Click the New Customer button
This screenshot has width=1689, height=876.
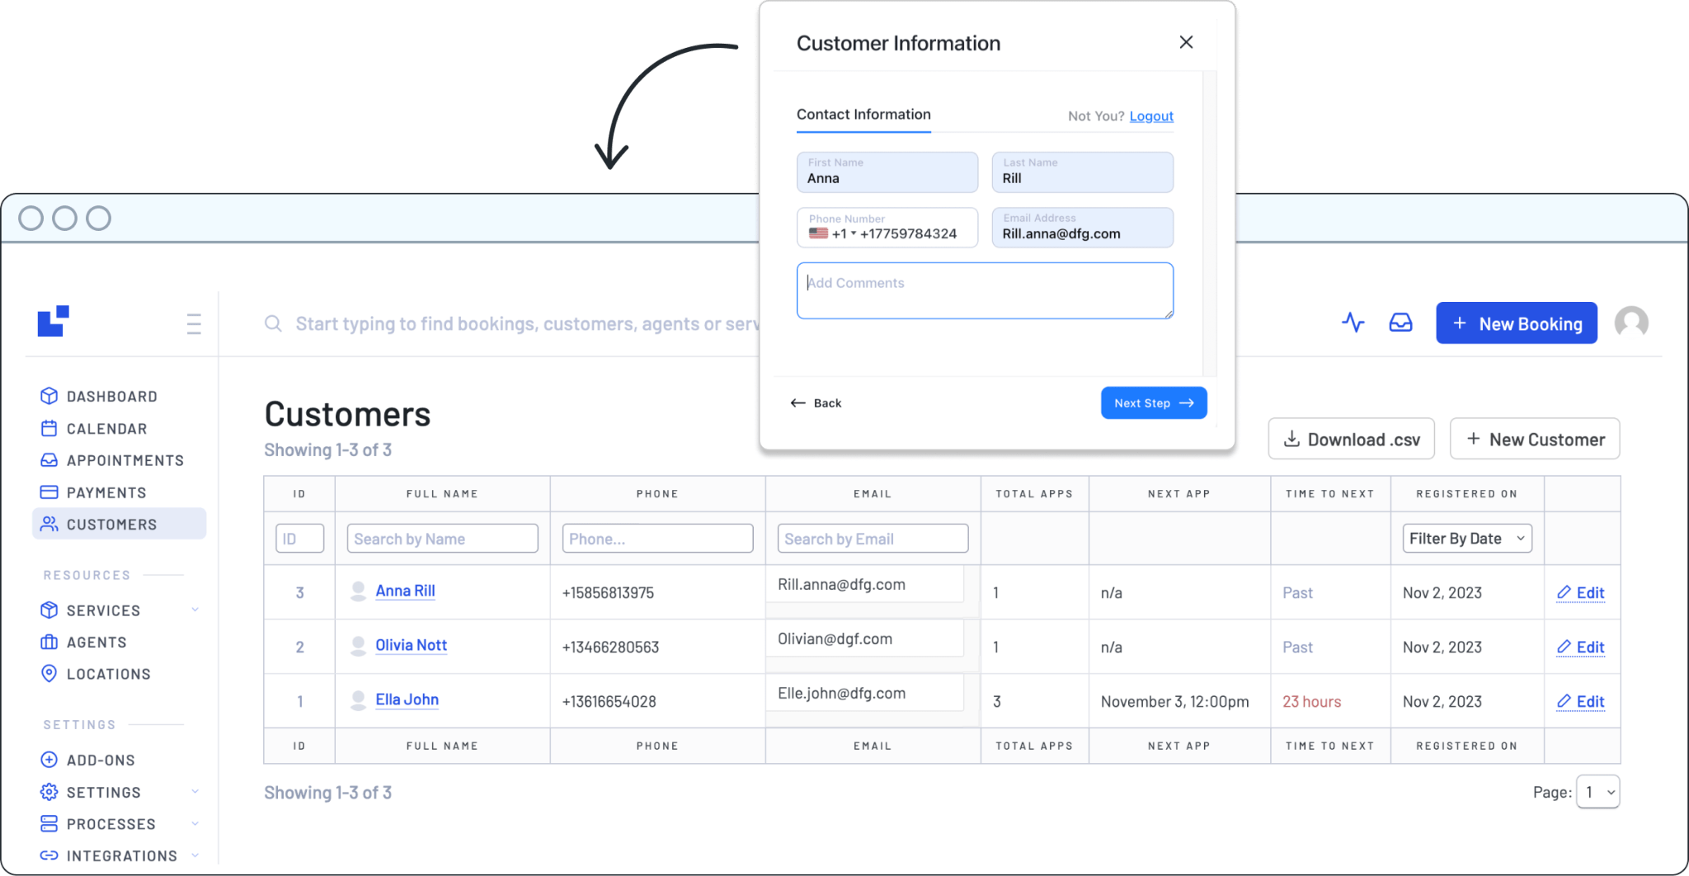tap(1535, 439)
